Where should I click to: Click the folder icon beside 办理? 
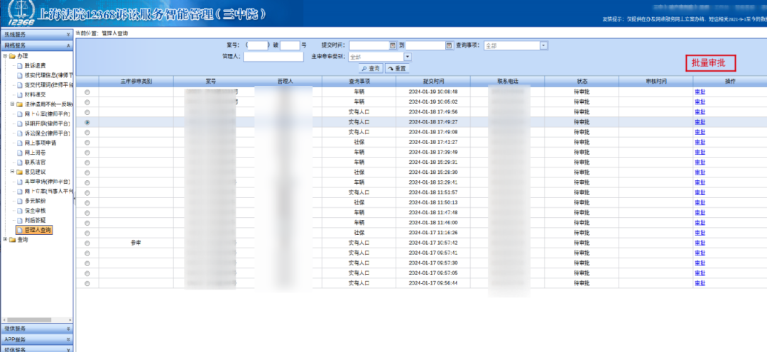(x=12, y=56)
